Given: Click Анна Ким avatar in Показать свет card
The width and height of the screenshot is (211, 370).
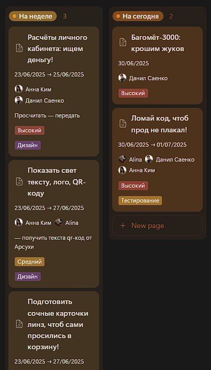Looking at the screenshot, I should 19,223.
